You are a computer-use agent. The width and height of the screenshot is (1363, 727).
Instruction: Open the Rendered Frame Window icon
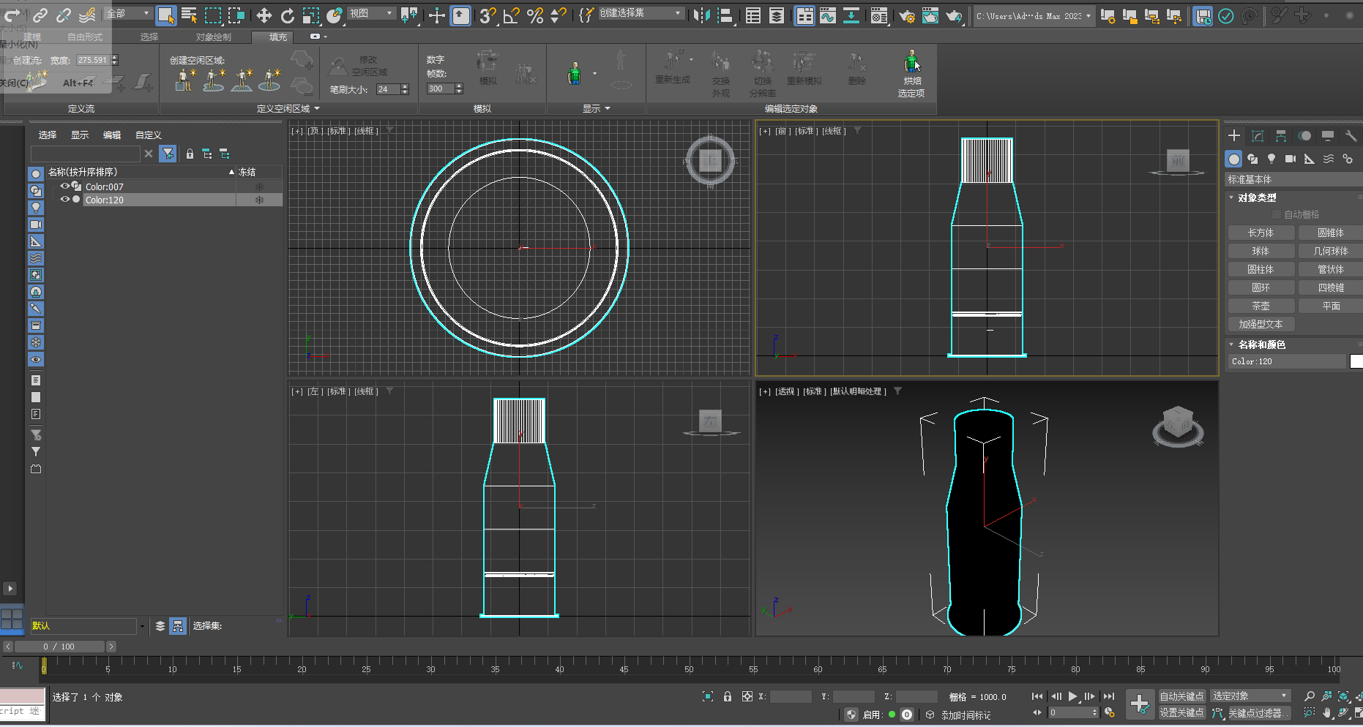point(930,15)
